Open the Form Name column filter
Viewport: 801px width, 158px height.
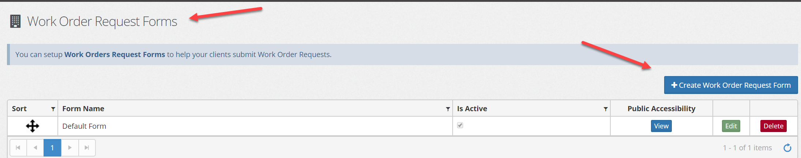point(448,109)
